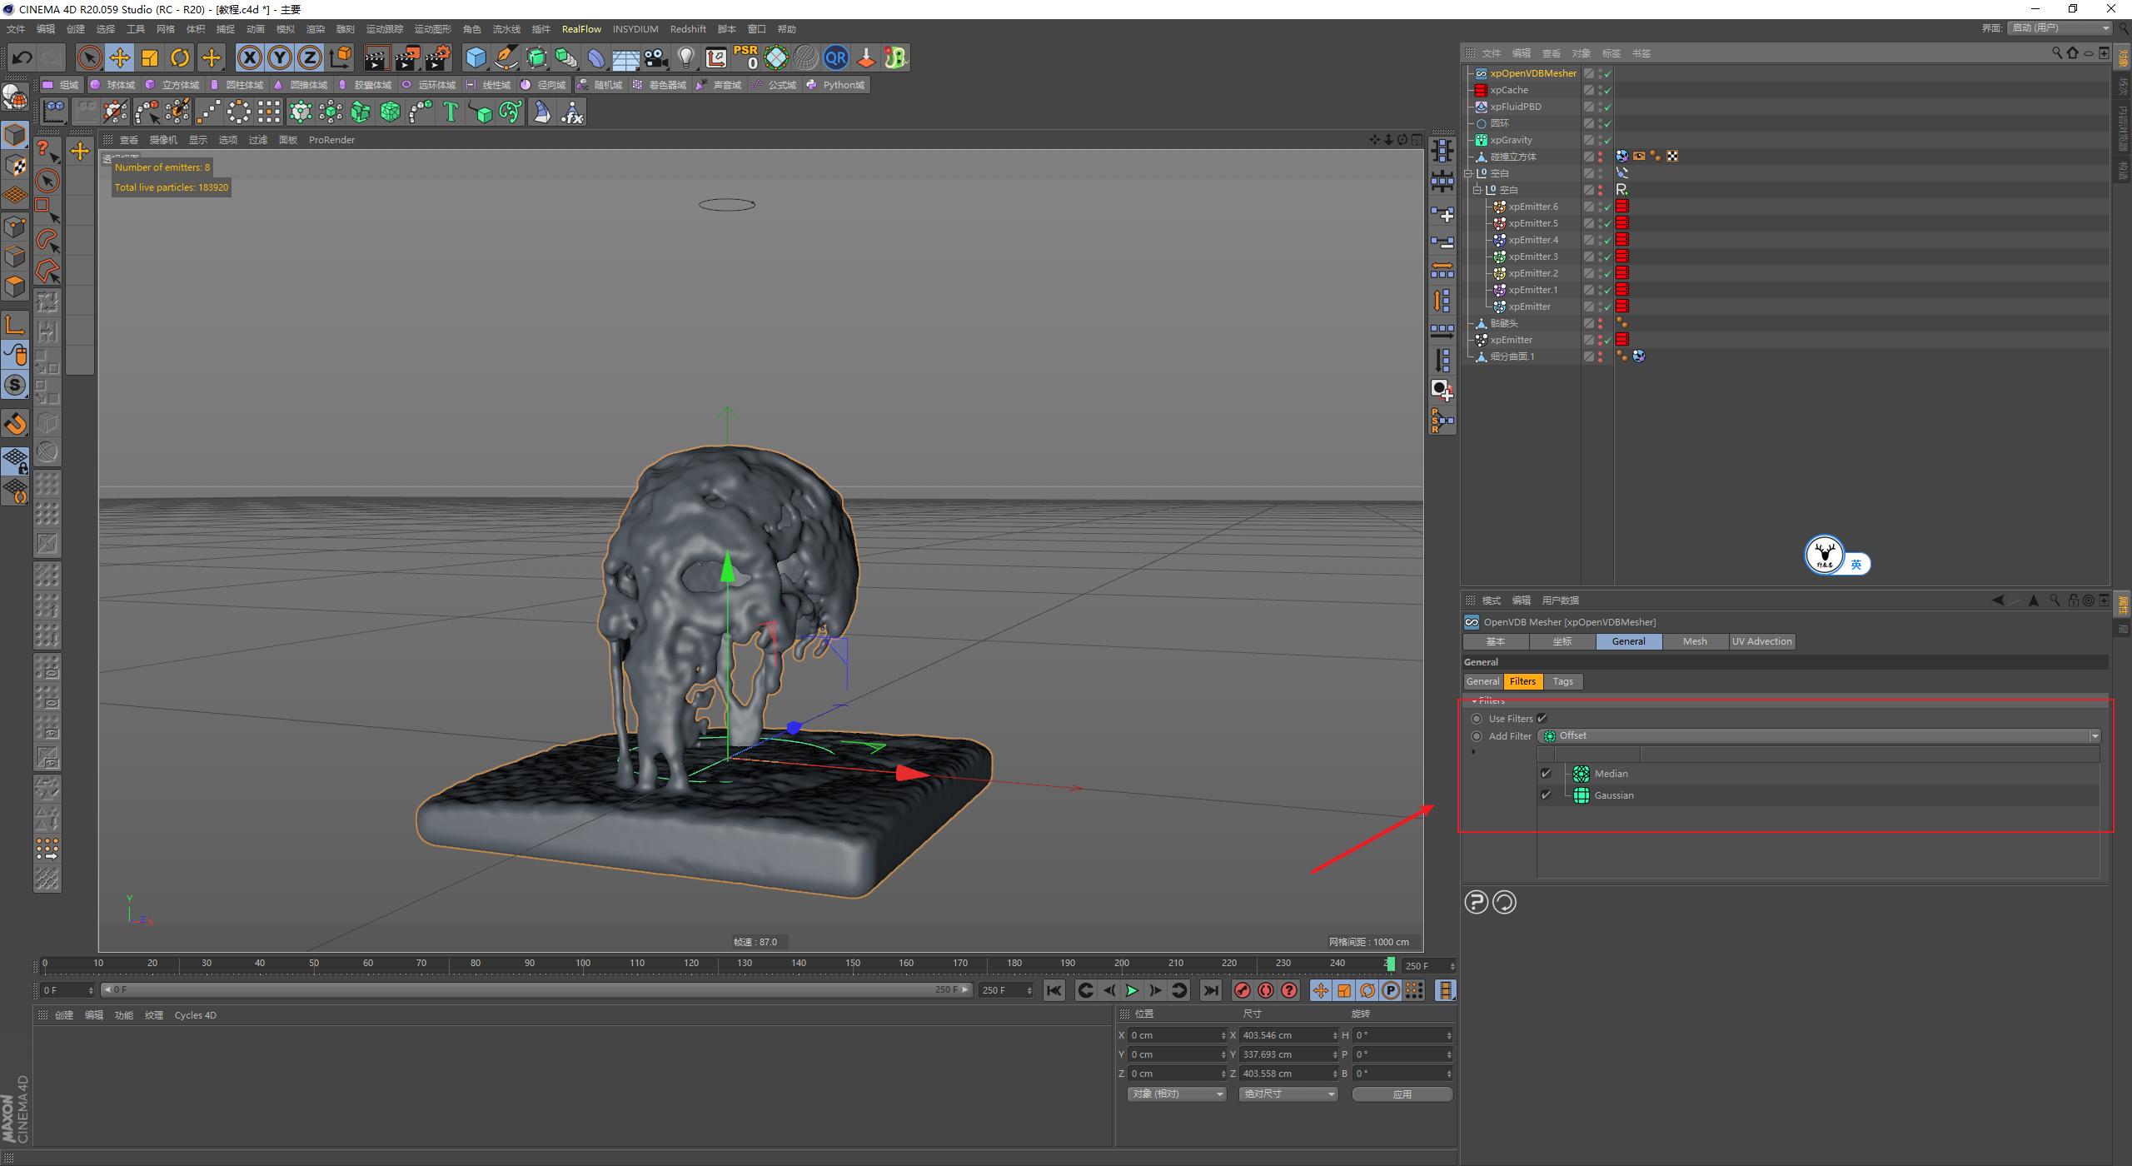This screenshot has width=2132, height=1166.
Task: Uncheck the Gaussian filter
Action: coord(1546,795)
